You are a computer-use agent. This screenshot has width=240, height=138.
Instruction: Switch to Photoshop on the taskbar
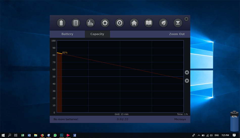pos(62,135)
